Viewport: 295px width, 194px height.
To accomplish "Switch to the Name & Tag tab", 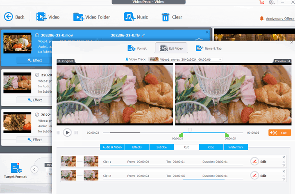I will click(x=209, y=48).
